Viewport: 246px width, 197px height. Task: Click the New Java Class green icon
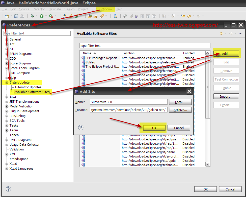click(x=76, y=16)
